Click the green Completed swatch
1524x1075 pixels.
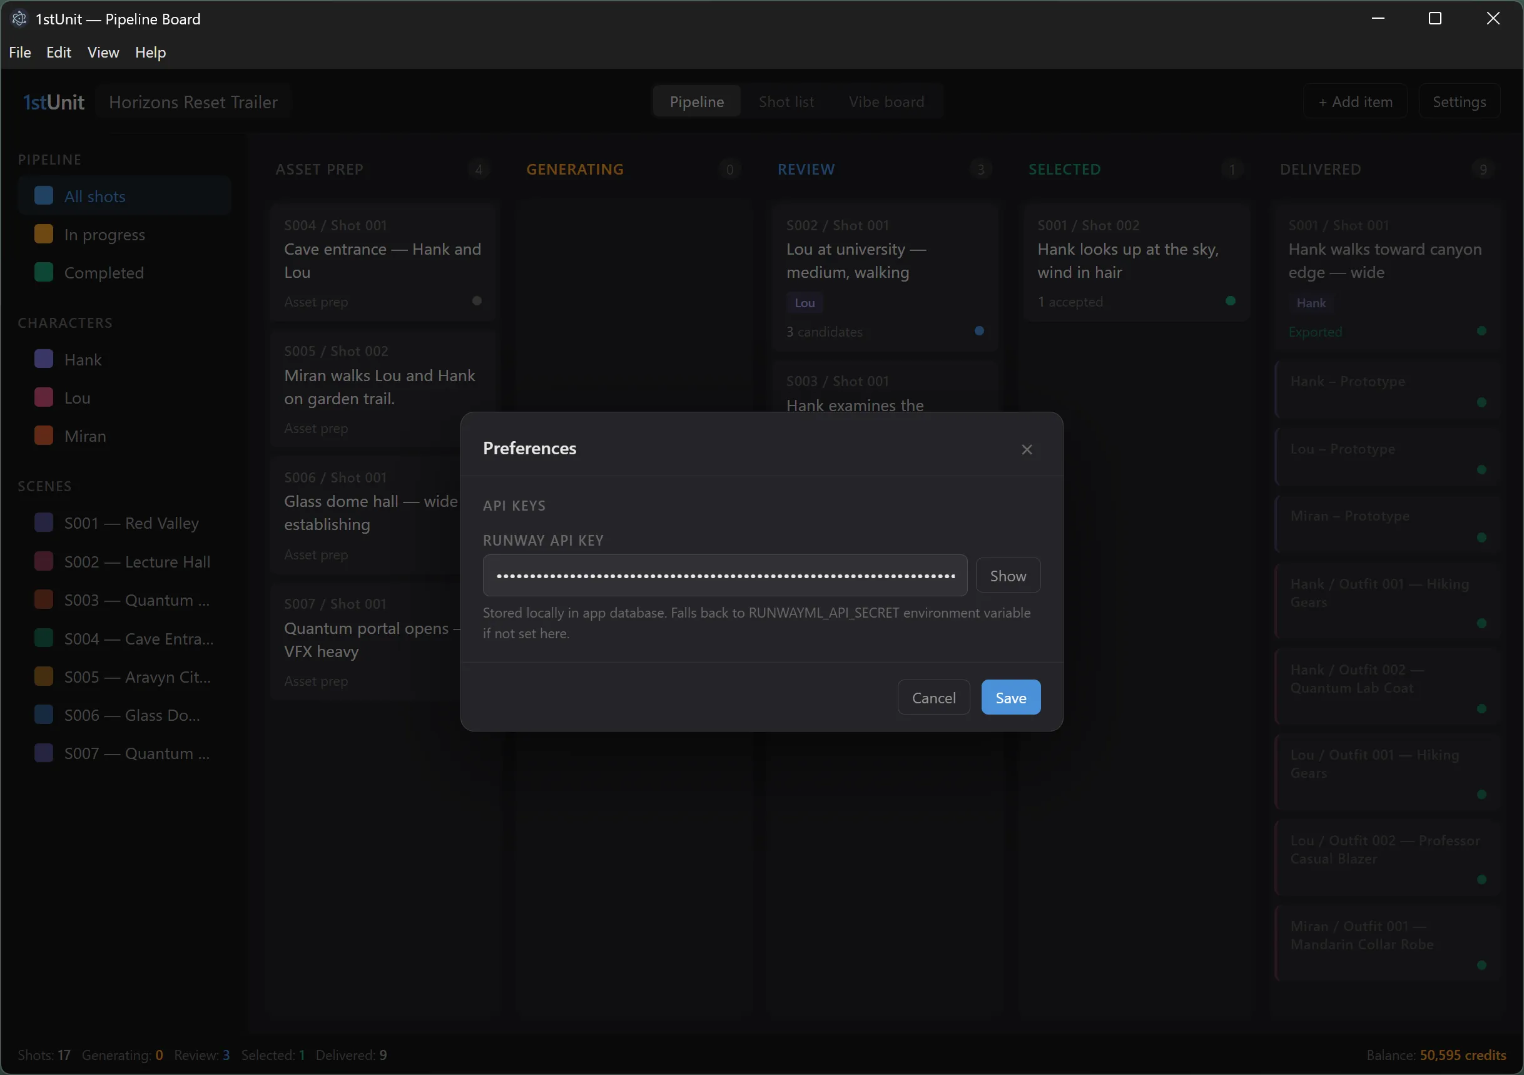[44, 273]
